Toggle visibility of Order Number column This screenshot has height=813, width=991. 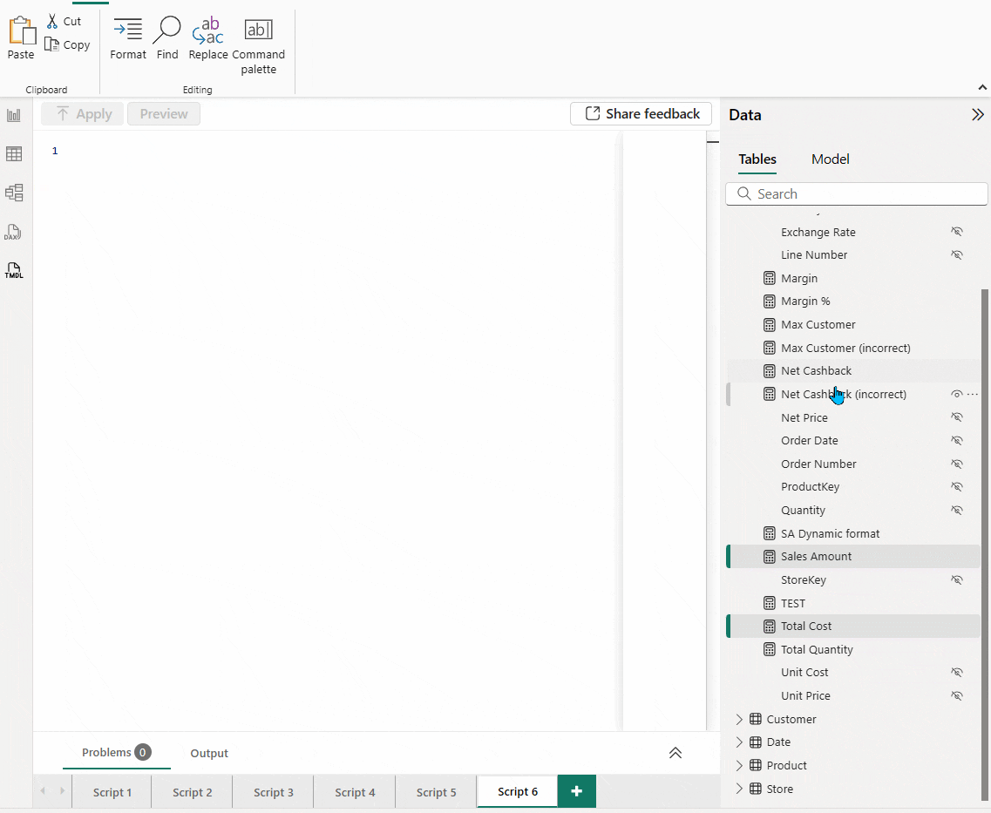[x=957, y=464]
